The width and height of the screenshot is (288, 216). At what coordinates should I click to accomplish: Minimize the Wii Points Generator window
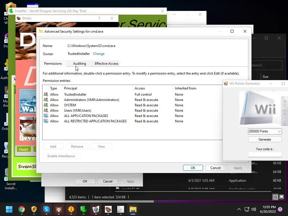pos(270,84)
